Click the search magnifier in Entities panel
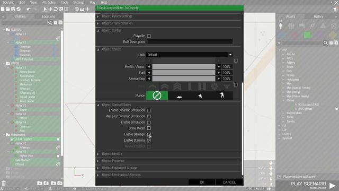The height and width of the screenshot is (191, 339). tap(50, 23)
